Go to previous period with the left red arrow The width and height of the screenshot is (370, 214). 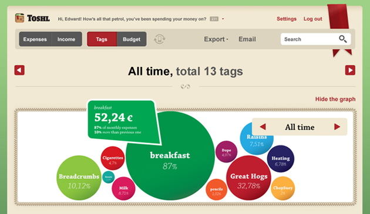point(19,70)
